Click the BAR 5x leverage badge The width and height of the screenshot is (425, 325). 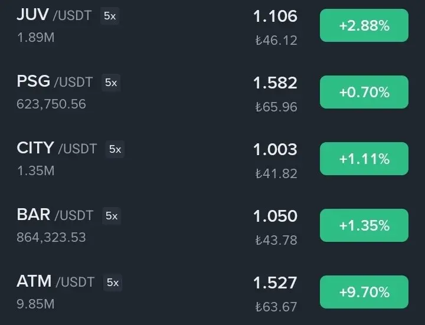(x=112, y=216)
